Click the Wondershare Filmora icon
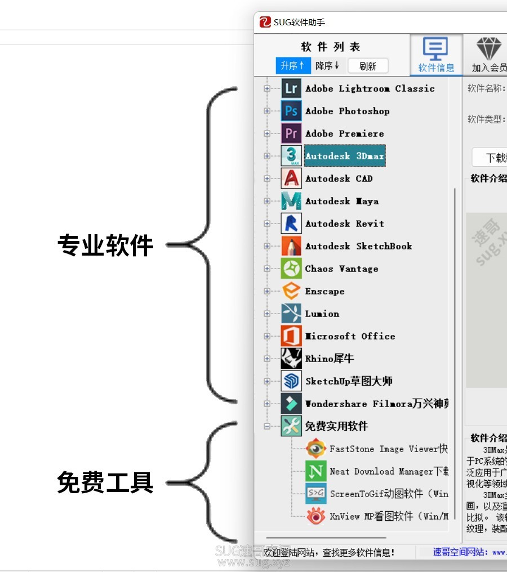 [x=291, y=404]
